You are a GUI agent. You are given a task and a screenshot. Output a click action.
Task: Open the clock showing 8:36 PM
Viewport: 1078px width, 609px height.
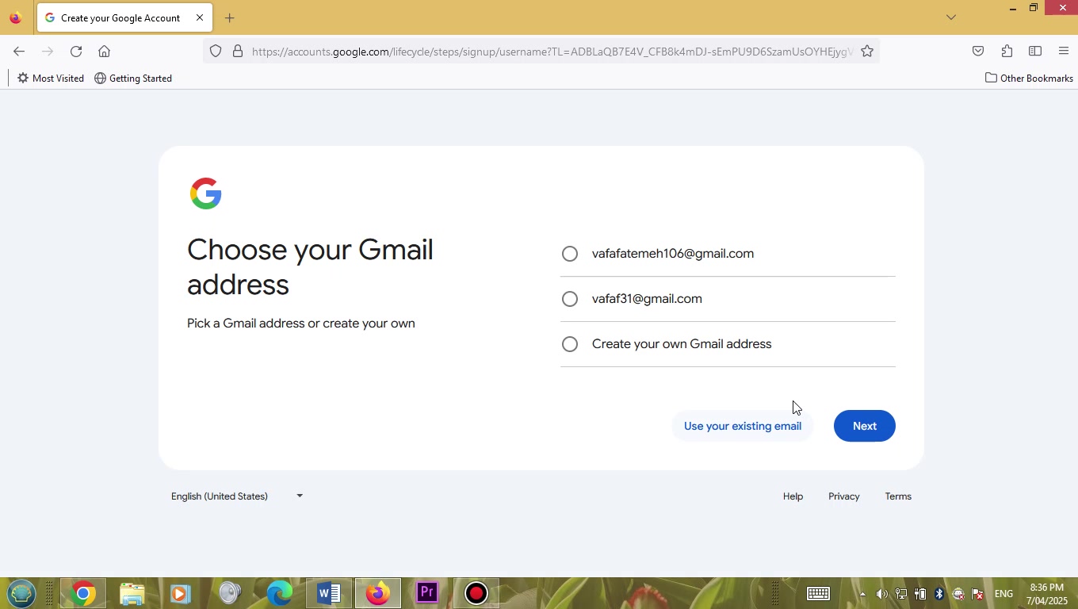click(1046, 594)
